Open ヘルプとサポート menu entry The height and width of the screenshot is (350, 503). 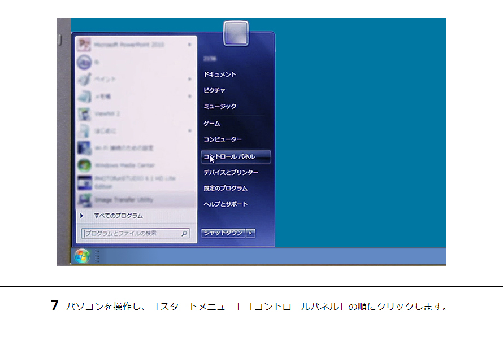pyautogui.click(x=226, y=204)
